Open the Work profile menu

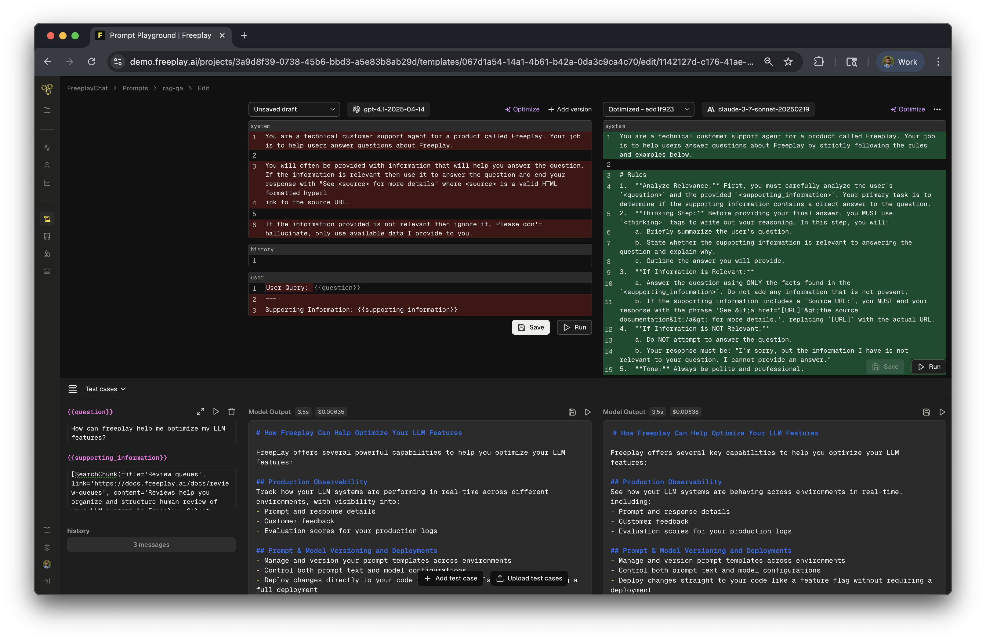tap(900, 62)
